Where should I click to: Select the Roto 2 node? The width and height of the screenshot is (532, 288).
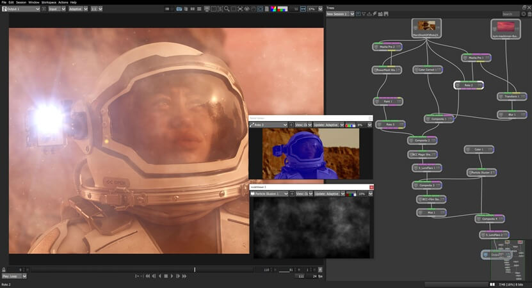click(x=469, y=85)
